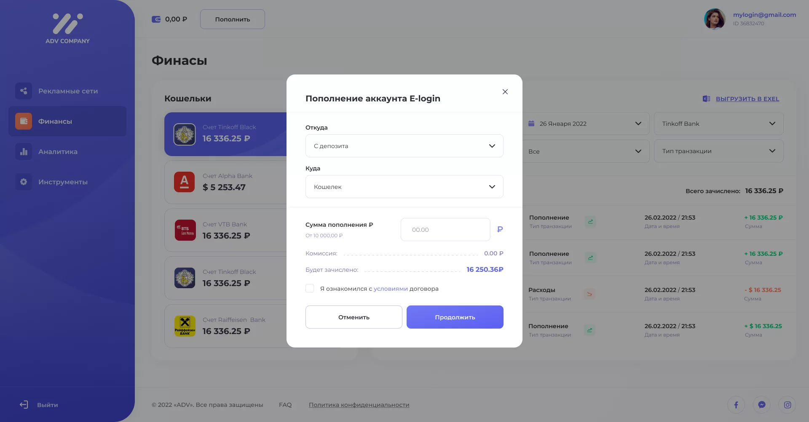Open the Instagram social icon
Image resolution: width=809 pixels, height=422 pixels.
(x=788, y=405)
